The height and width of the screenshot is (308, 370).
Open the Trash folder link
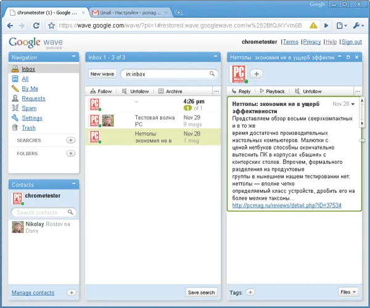tap(28, 128)
